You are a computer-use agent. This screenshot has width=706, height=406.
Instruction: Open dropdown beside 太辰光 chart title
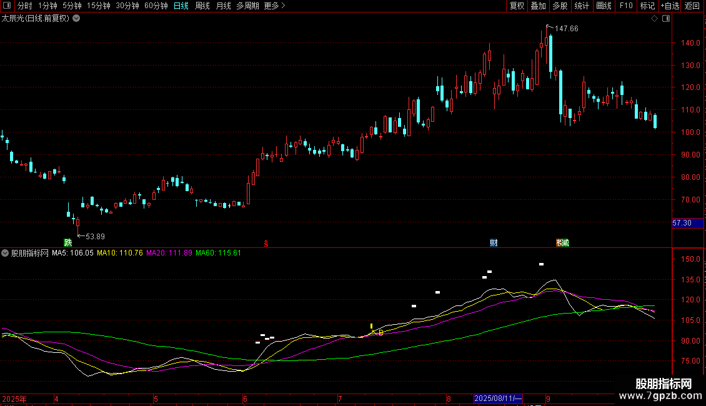[x=77, y=19]
